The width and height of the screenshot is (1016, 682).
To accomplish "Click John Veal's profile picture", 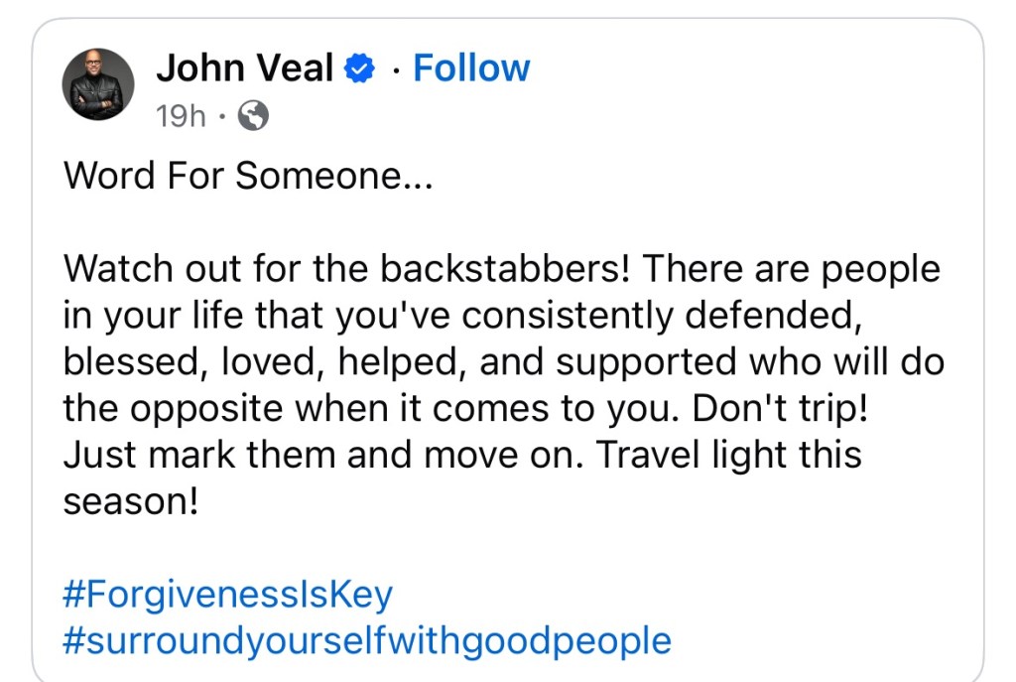I will [98, 84].
